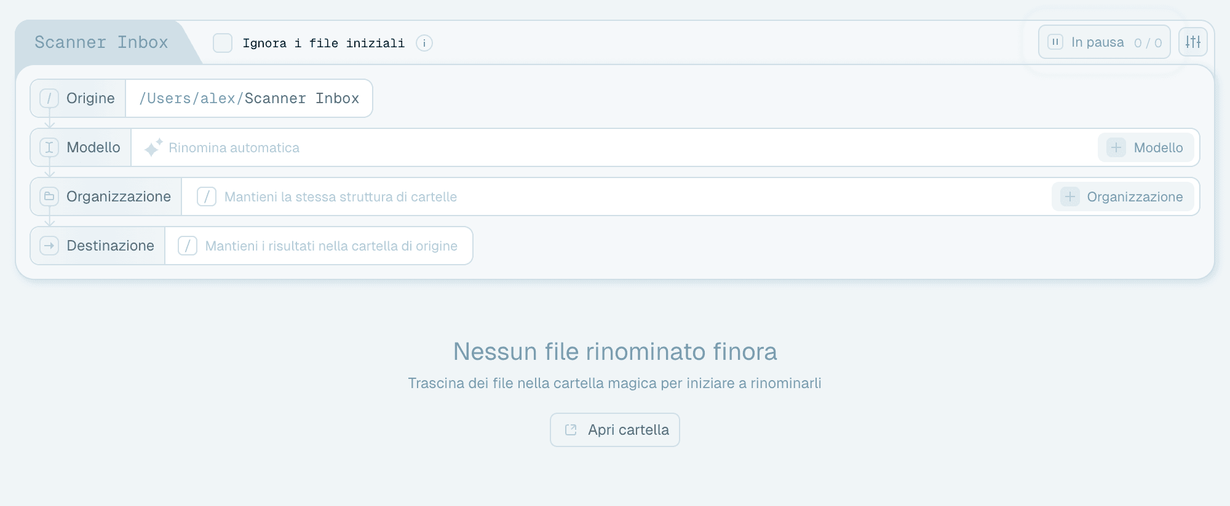The image size is (1230, 506).
Task: Click the slash icon in the Destinazione field
Action: tap(188, 246)
